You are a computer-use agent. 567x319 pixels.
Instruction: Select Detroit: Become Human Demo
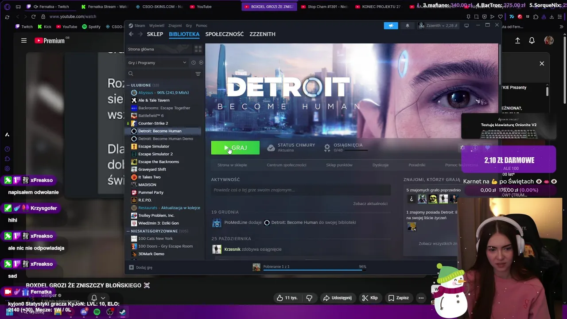[x=165, y=139]
